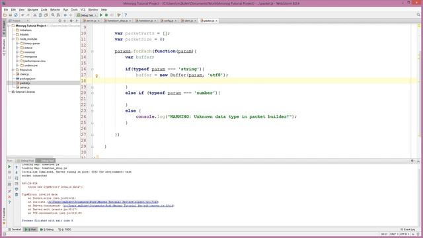Click the Run panel Help question mark icon
423x238 pixels.
tap(9, 202)
